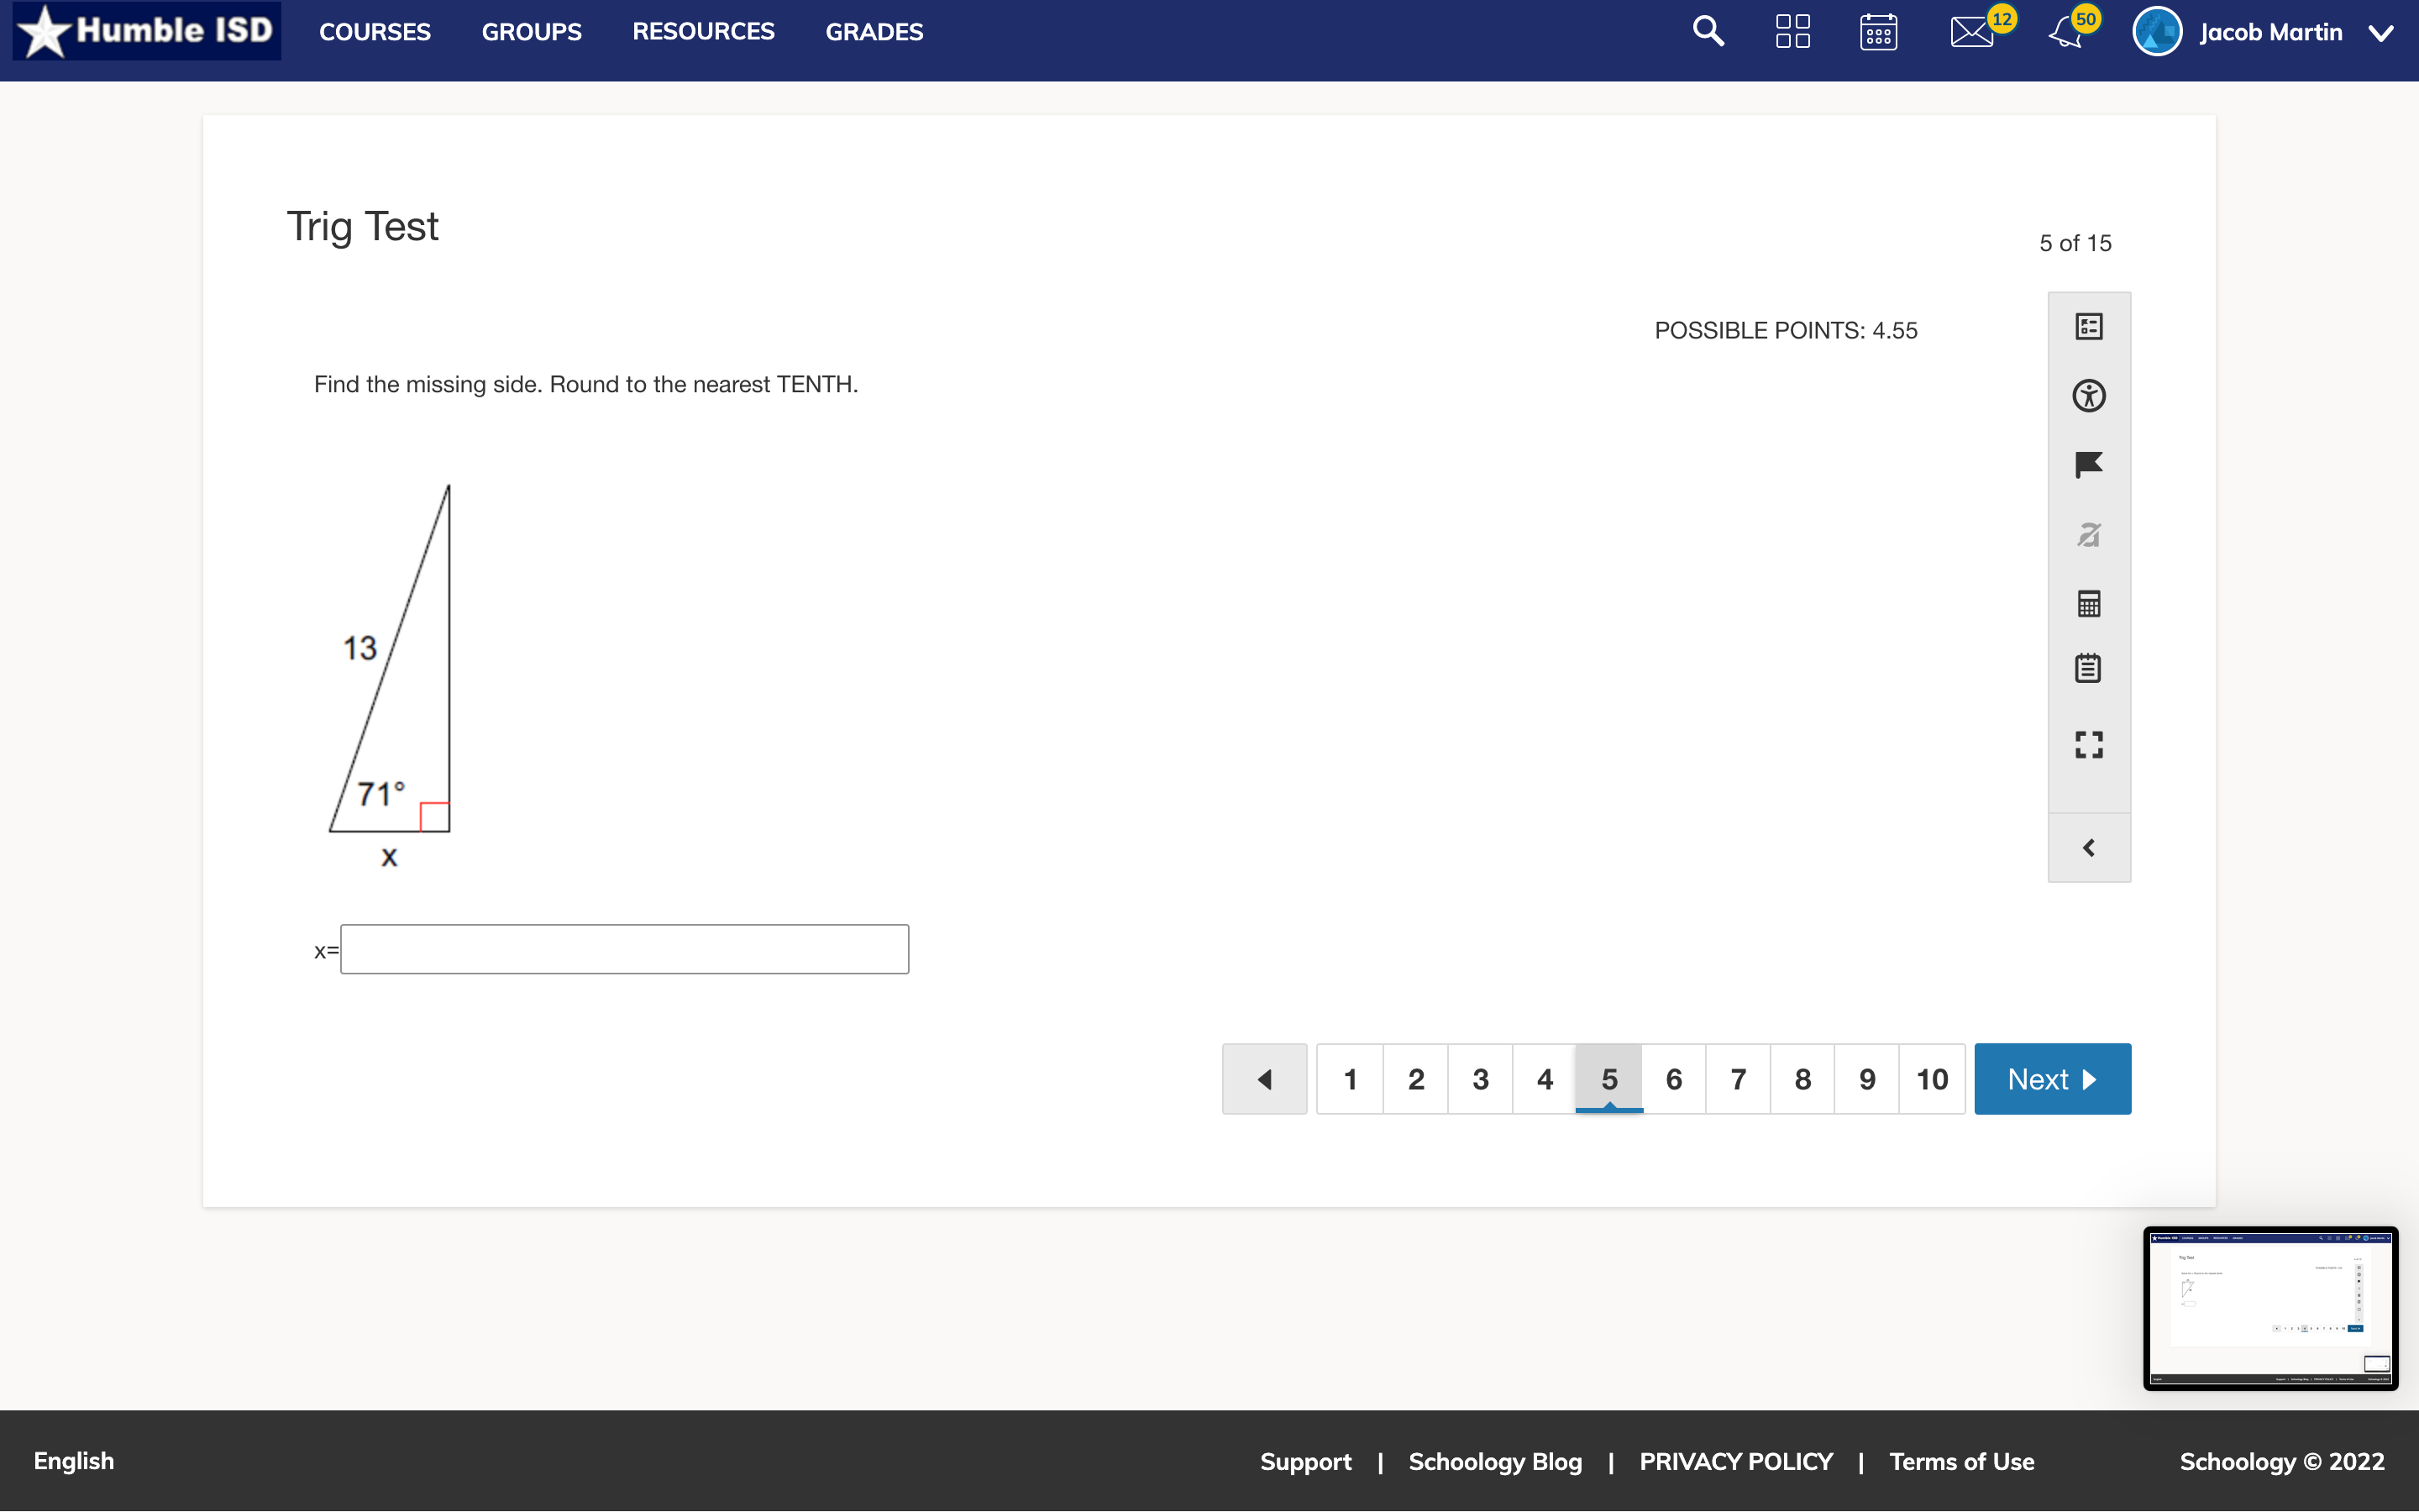Open the notepad scratchpad tool
The image size is (2419, 1512).
[2089, 667]
